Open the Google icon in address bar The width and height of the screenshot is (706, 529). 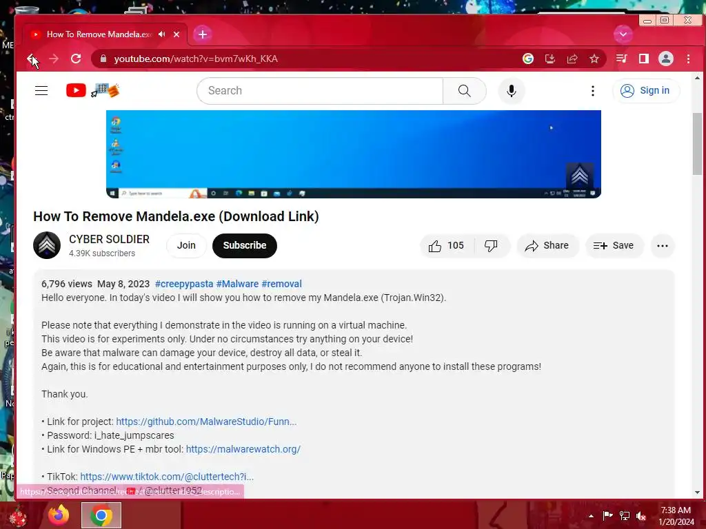(527, 59)
